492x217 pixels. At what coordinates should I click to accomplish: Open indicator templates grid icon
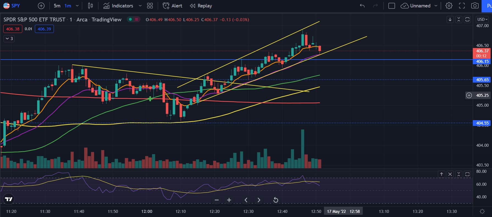[x=150, y=6]
